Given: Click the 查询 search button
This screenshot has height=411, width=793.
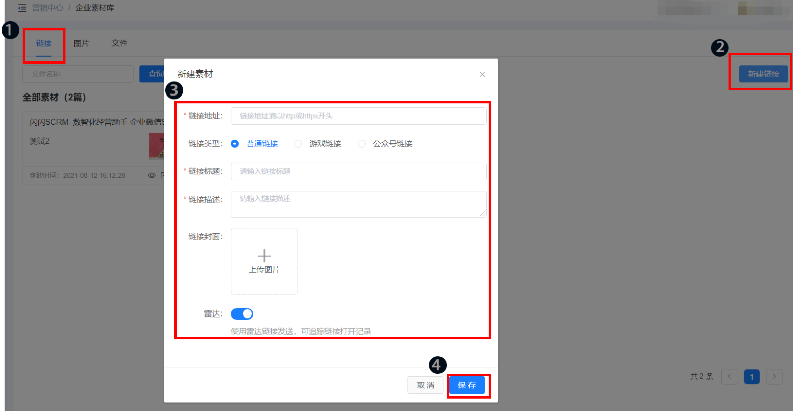Looking at the screenshot, I should [x=154, y=74].
